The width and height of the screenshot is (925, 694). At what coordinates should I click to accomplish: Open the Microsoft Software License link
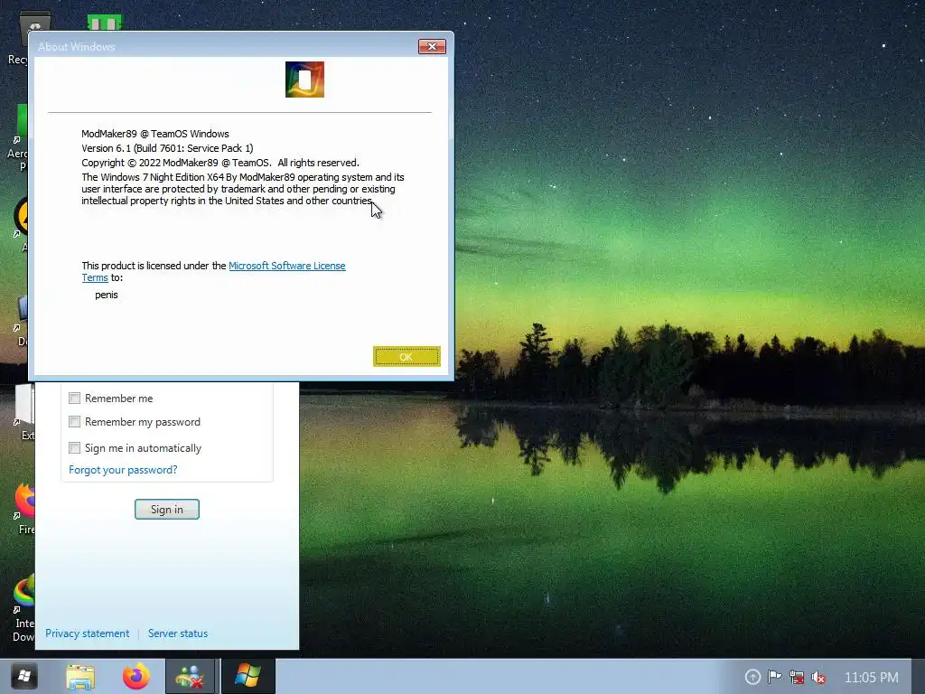click(286, 266)
